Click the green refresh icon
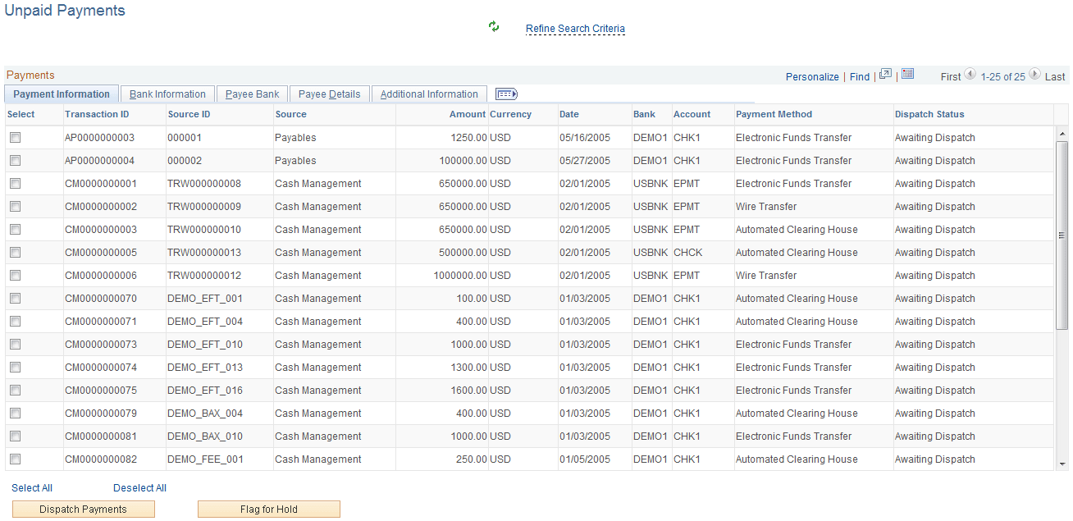The width and height of the screenshot is (1073, 521). point(493,26)
